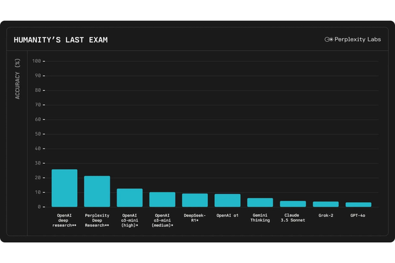The image size is (395, 263).
Task: Click the 'OpenAI o3-mini (high)*' label
Action: (130, 221)
